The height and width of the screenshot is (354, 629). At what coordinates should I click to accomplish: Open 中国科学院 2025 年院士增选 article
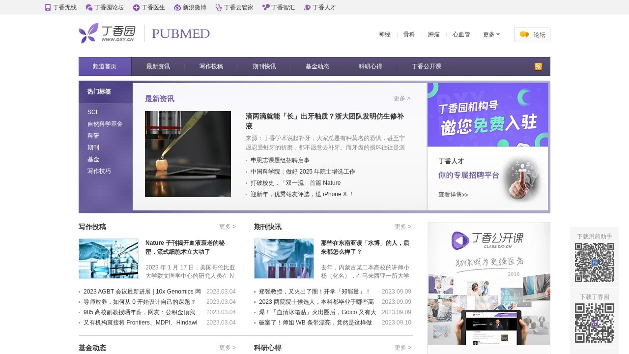[303, 172]
